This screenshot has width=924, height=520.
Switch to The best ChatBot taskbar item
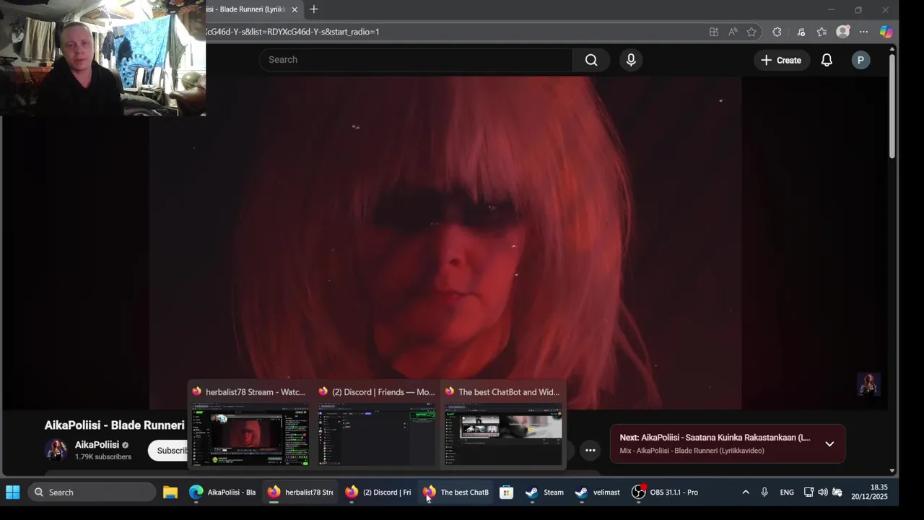pyautogui.click(x=456, y=493)
